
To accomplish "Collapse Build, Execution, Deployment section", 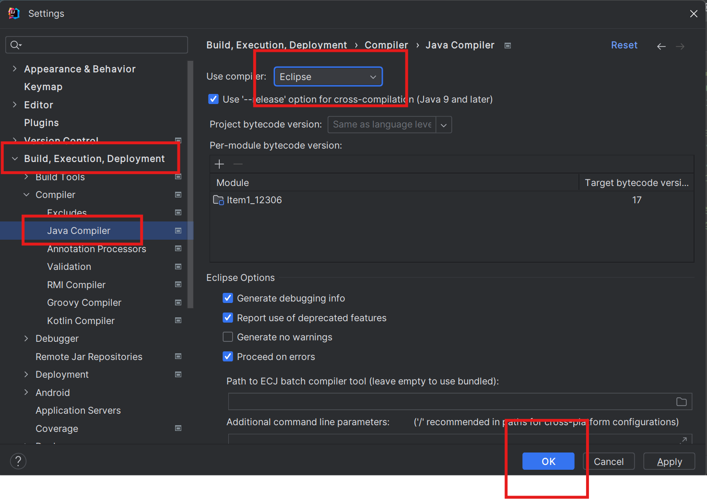I will pyautogui.click(x=15, y=159).
